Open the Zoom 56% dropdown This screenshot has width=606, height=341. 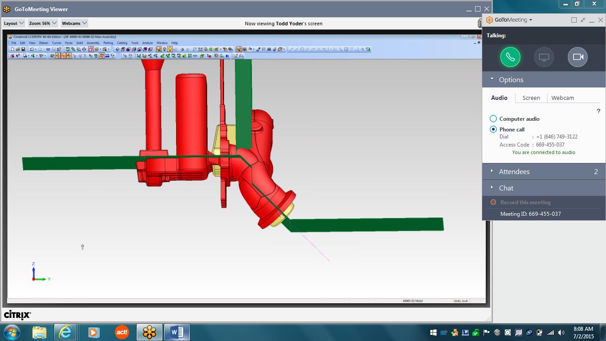click(43, 23)
